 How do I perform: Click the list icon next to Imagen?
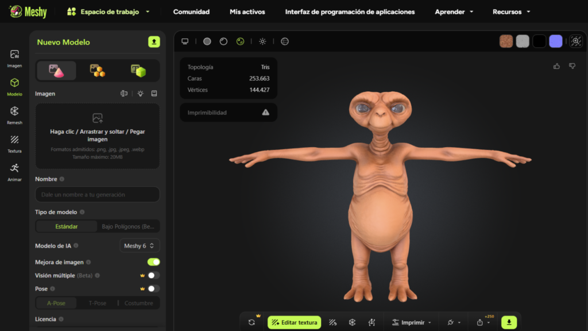click(x=154, y=94)
